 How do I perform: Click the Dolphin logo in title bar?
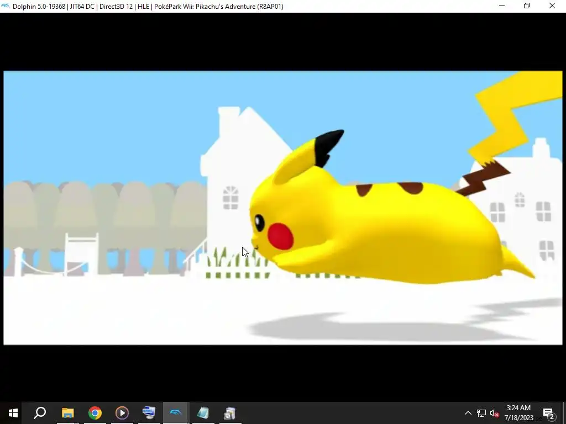(x=6, y=6)
